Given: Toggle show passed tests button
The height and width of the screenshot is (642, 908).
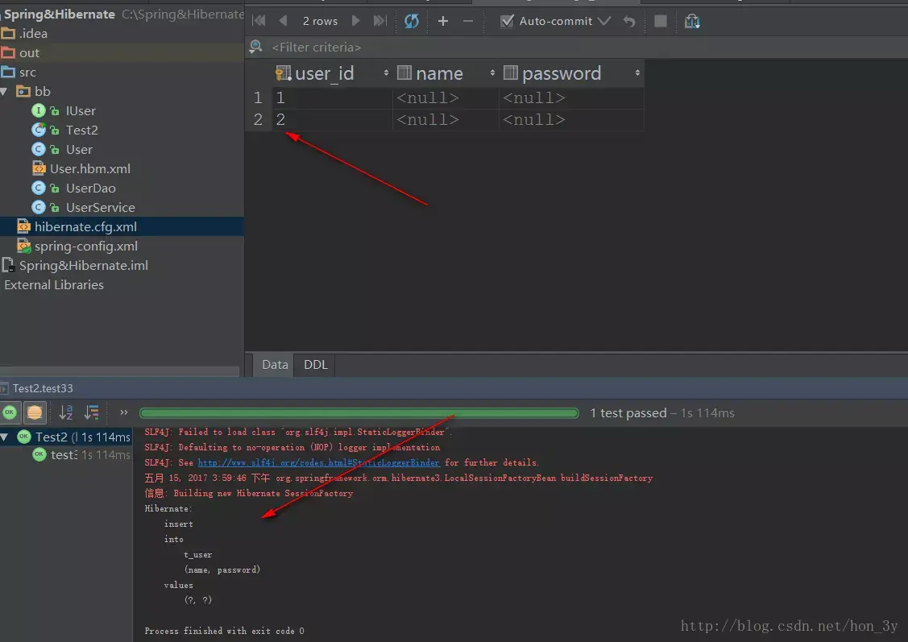Looking at the screenshot, I should coord(10,412).
